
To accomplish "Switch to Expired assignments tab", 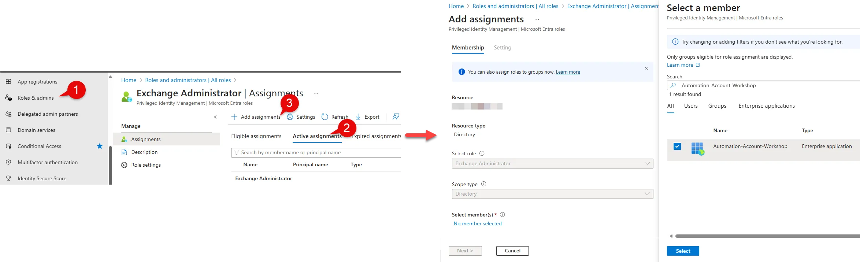I will [376, 136].
